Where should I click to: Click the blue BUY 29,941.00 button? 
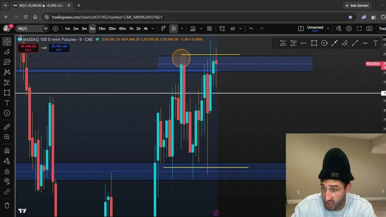pos(59,48)
